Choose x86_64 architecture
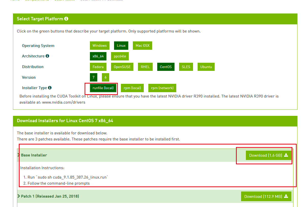Image resolution: width=301 pixels, height=207 pixels. pos(98,56)
